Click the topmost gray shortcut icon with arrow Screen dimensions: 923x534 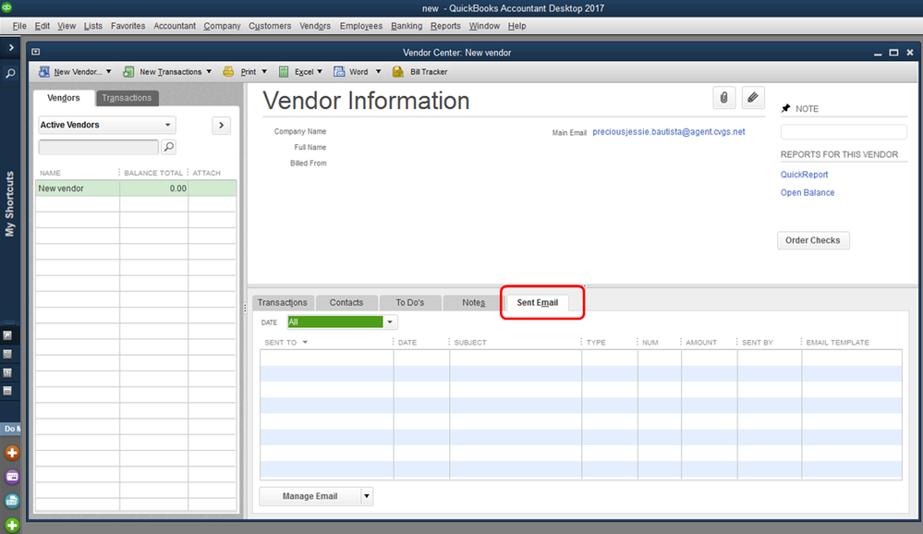(x=7, y=335)
